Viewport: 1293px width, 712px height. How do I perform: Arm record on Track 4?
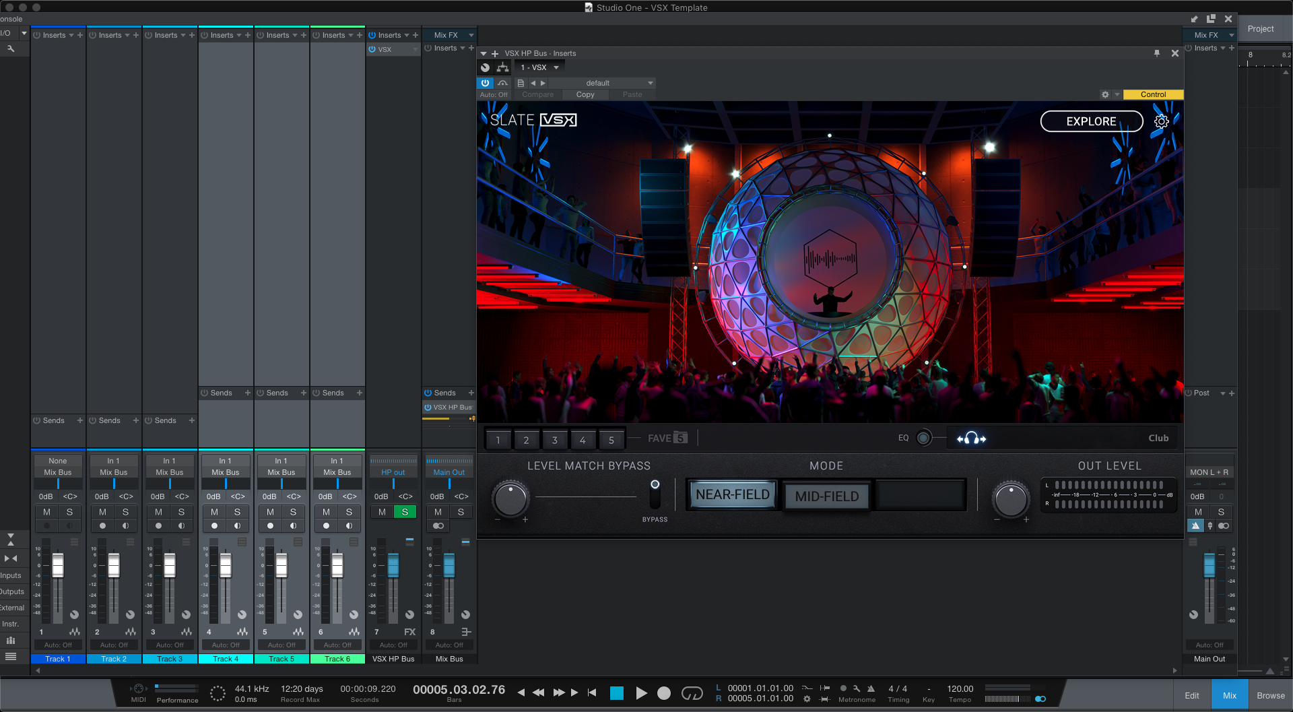[x=214, y=525]
